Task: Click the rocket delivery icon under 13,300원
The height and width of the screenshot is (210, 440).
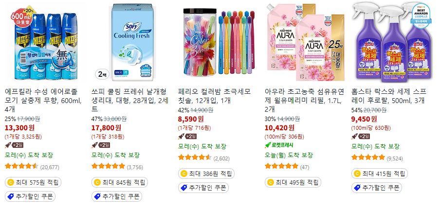Action: click(x=8, y=145)
